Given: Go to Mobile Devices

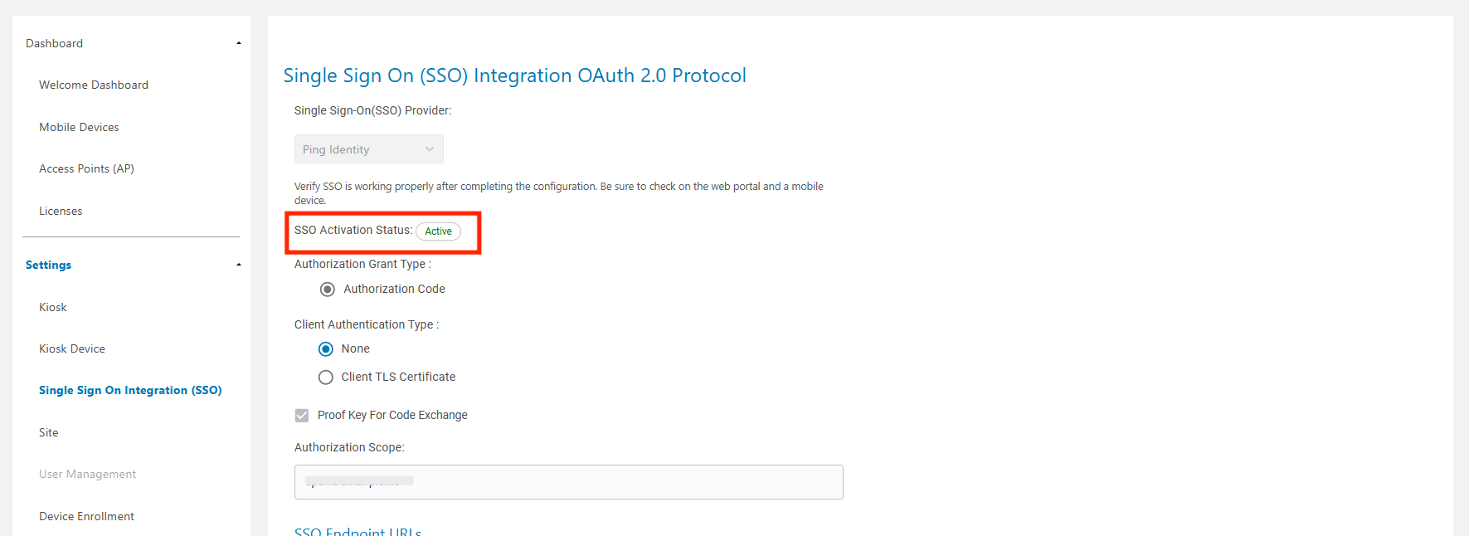Looking at the screenshot, I should coord(79,127).
